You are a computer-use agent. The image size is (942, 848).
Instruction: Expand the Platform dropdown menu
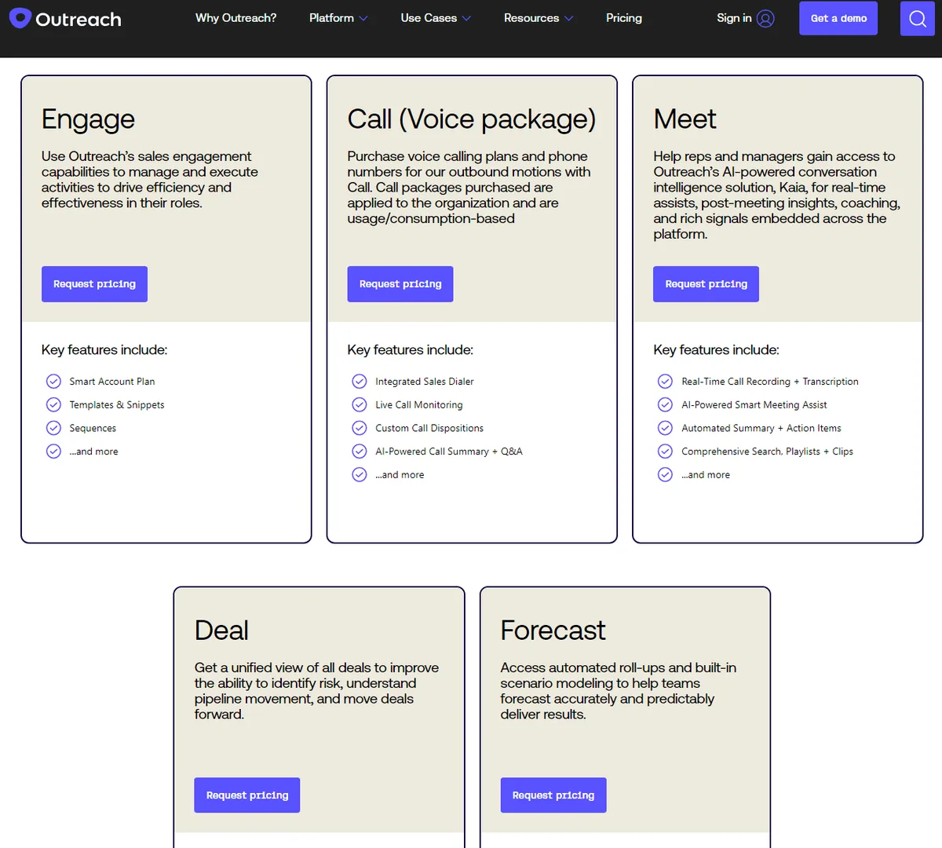coord(338,18)
